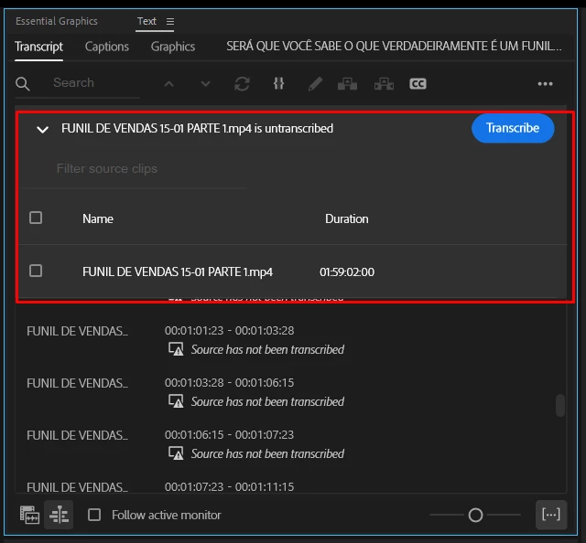Click the first speaker insert icon
Screen dimensions: 586x543
coord(348,84)
